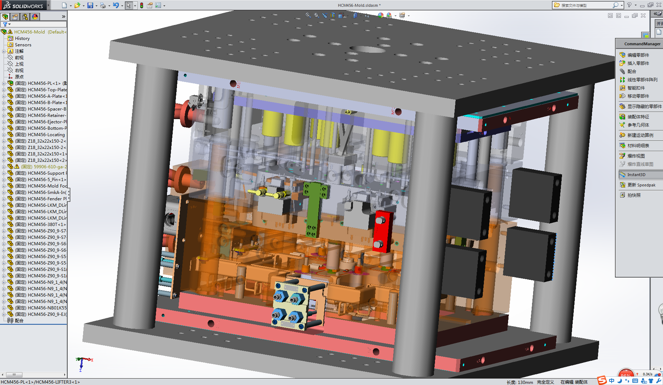Open file properties icon in top toolbar
The height and width of the screenshot is (385, 663).
(150, 5)
